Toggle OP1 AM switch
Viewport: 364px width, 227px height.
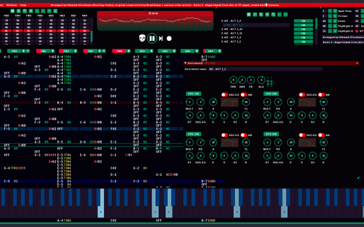pos(244,95)
